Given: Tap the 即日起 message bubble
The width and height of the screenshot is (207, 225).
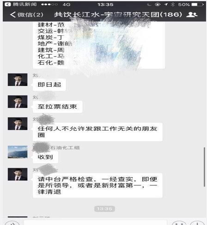Looking at the screenshot, I should click(x=49, y=85).
